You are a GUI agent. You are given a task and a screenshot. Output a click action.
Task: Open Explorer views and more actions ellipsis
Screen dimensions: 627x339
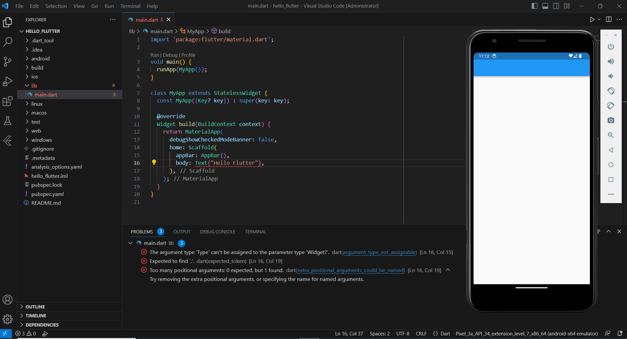(113, 20)
